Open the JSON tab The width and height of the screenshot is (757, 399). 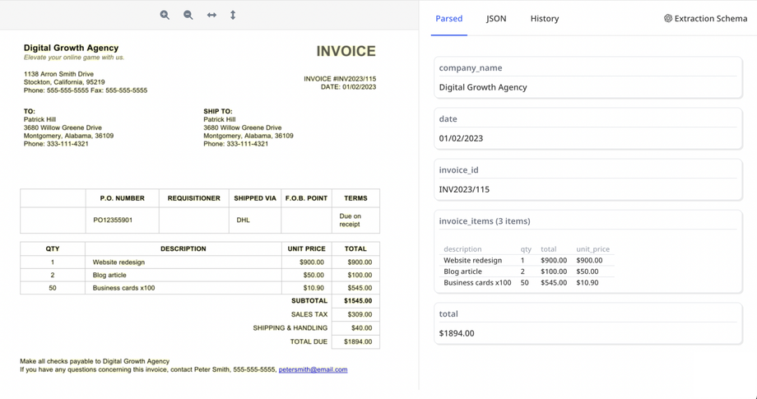(x=496, y=18)
